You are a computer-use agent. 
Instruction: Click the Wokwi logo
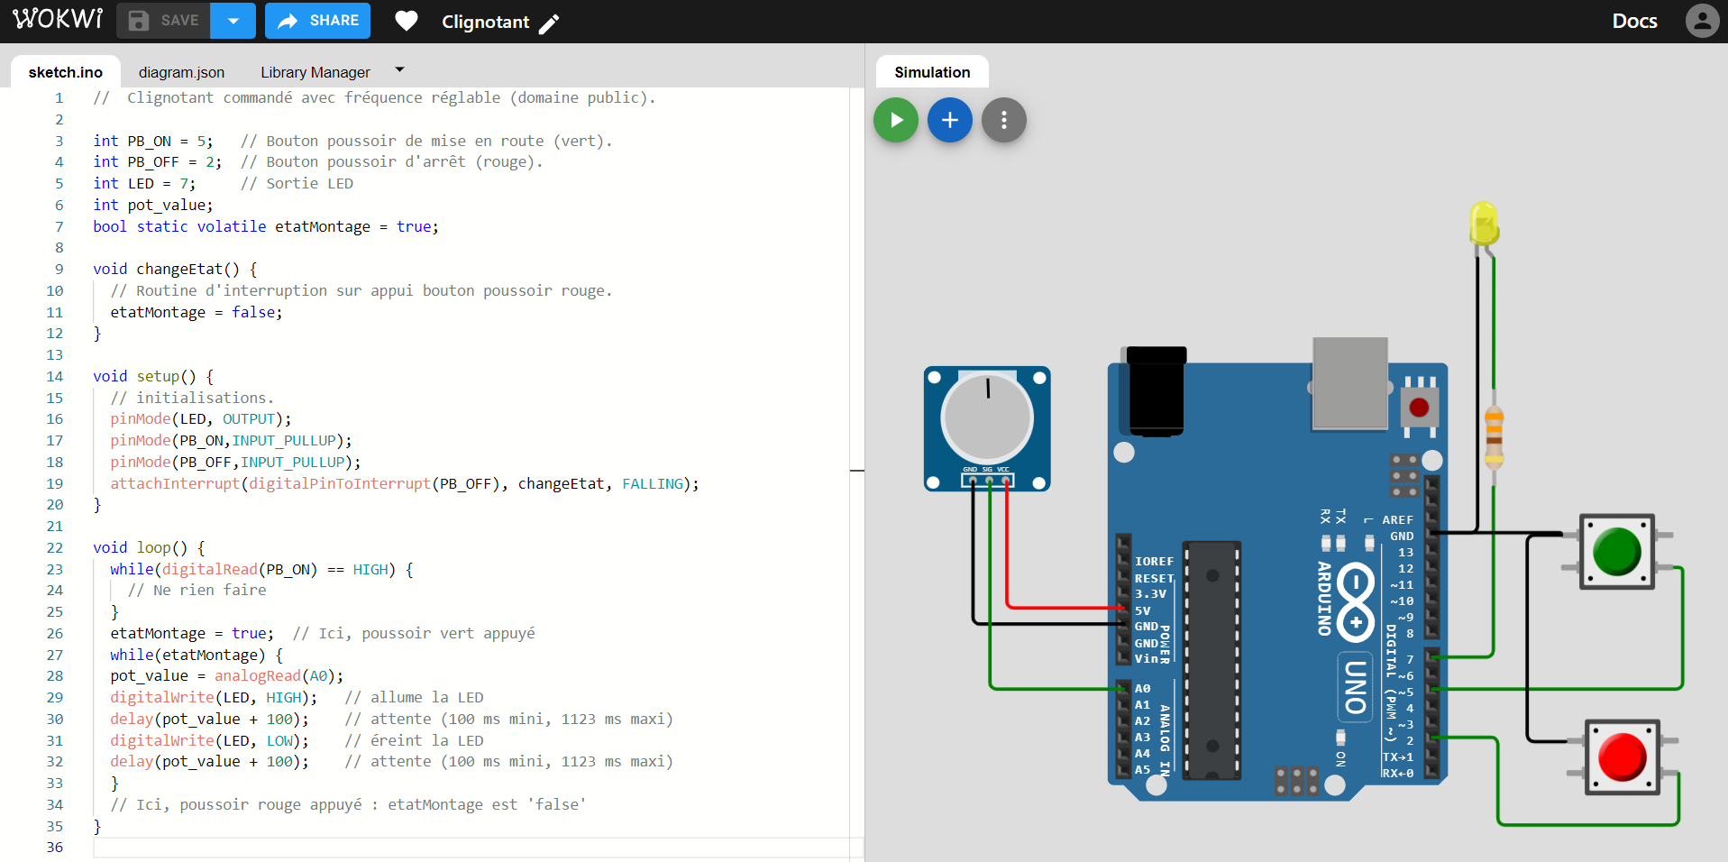58,20
